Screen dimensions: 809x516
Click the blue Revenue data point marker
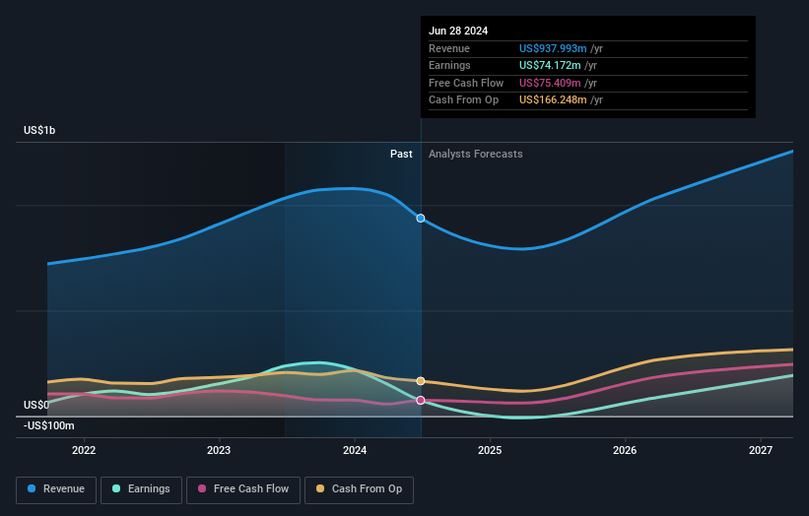coord(421,218)
